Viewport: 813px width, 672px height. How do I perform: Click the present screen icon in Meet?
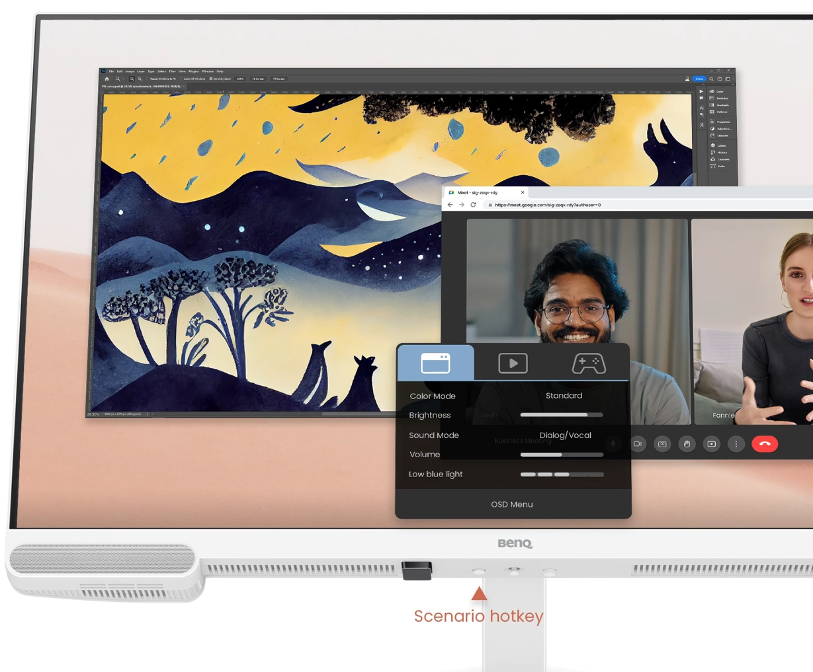pyautogui.click(x=711, y=444)
